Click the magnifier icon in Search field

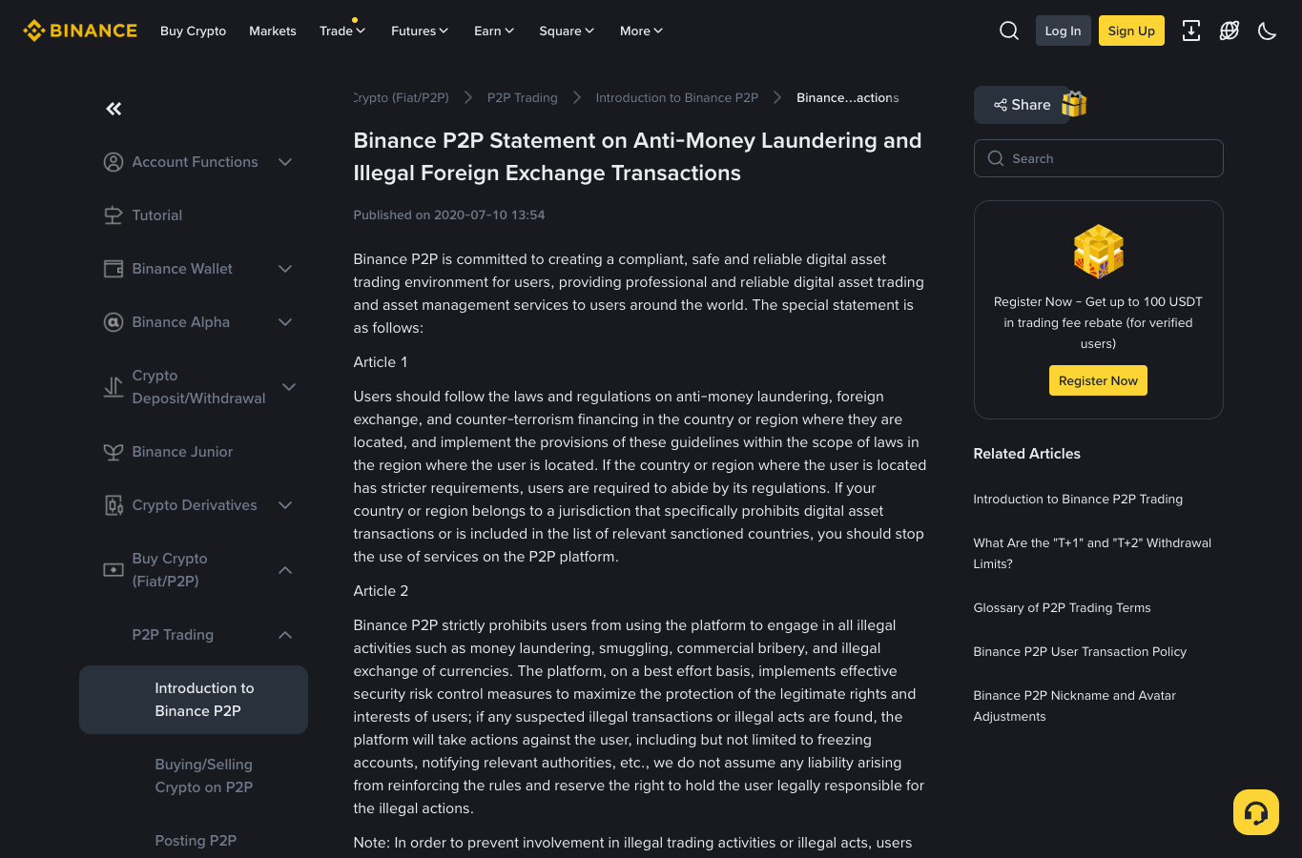[x=996, y=158]
